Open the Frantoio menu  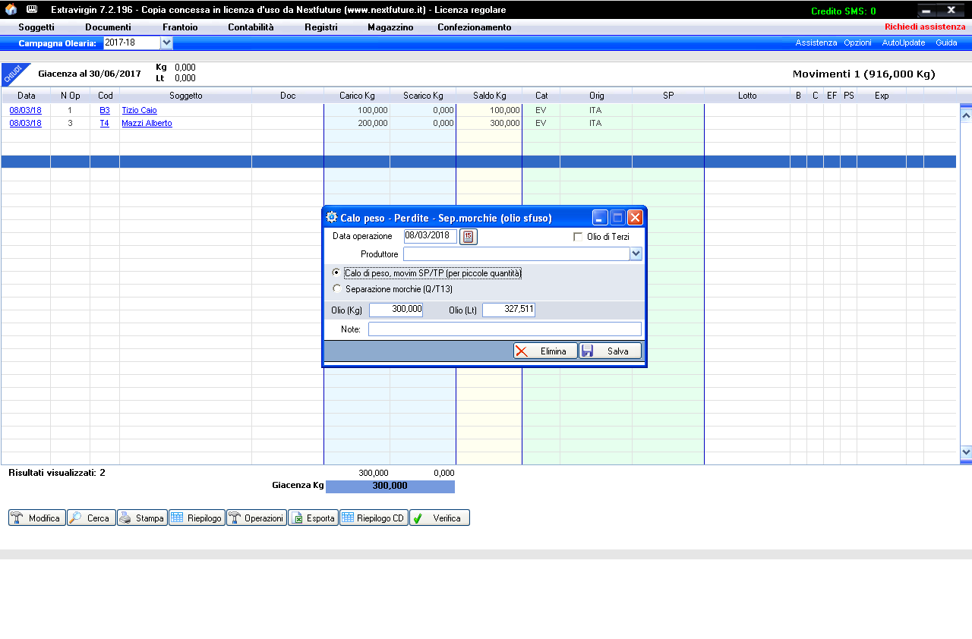(x=180, y=27)
